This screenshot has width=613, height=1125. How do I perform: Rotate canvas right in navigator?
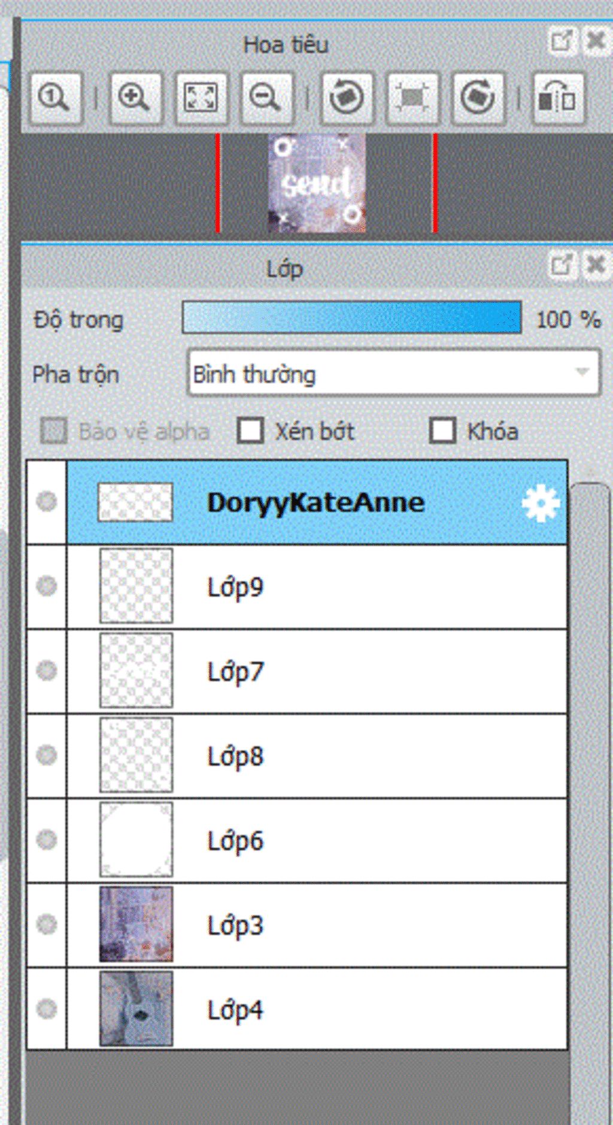(x=478, y=98)
